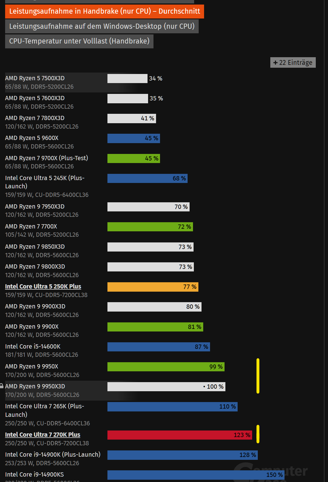328x482 pixels.
Task: Select the AMD Ryzen 9 7950X3D row label
Action: (x=35, y=207)
